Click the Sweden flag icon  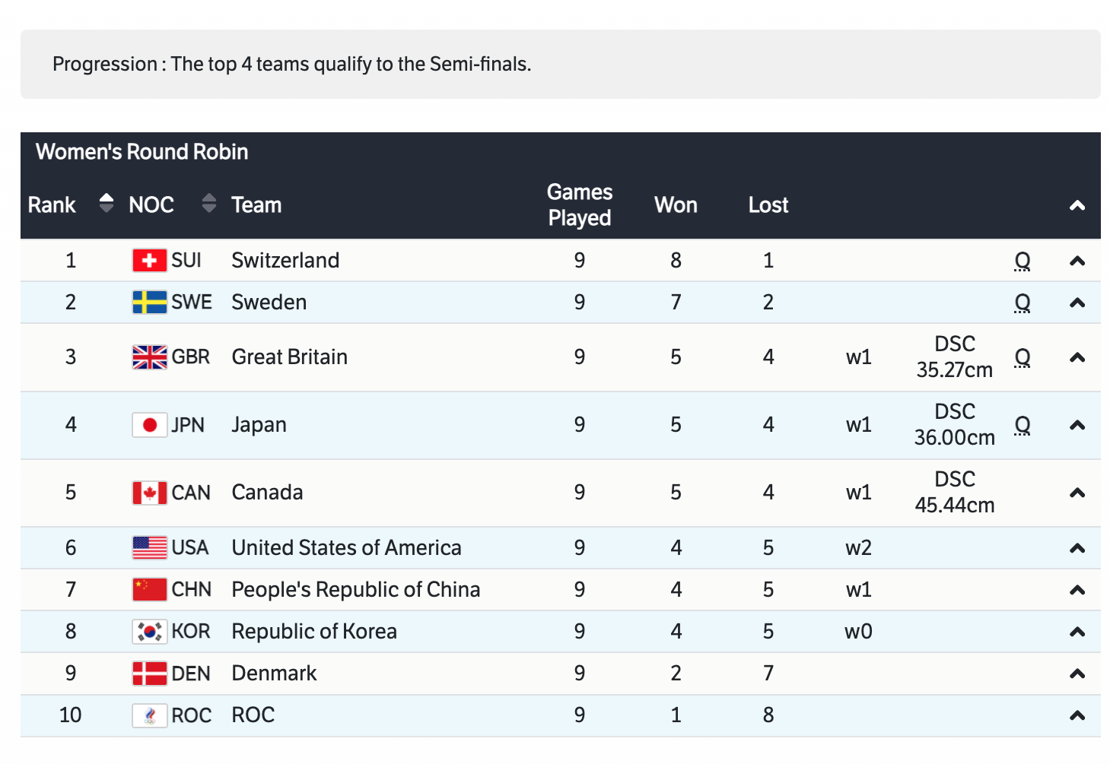(x=149, y=303)
